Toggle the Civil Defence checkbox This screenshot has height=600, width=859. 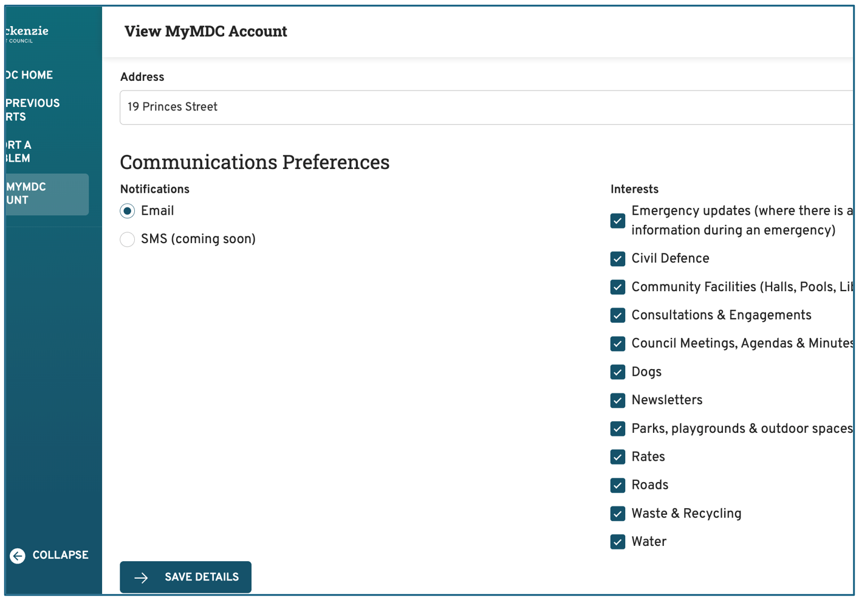(x=618, y=259)
